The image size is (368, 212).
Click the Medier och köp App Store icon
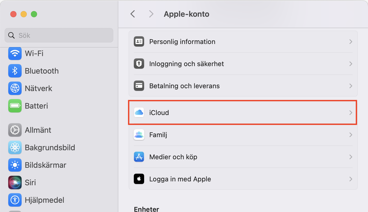pyautogui.click(x=139, y=157)
